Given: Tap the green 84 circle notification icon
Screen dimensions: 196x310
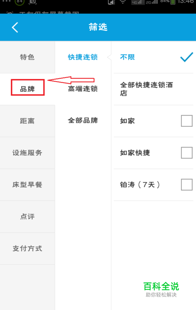Looking at the screenshot, I should [x=19, y=2].
